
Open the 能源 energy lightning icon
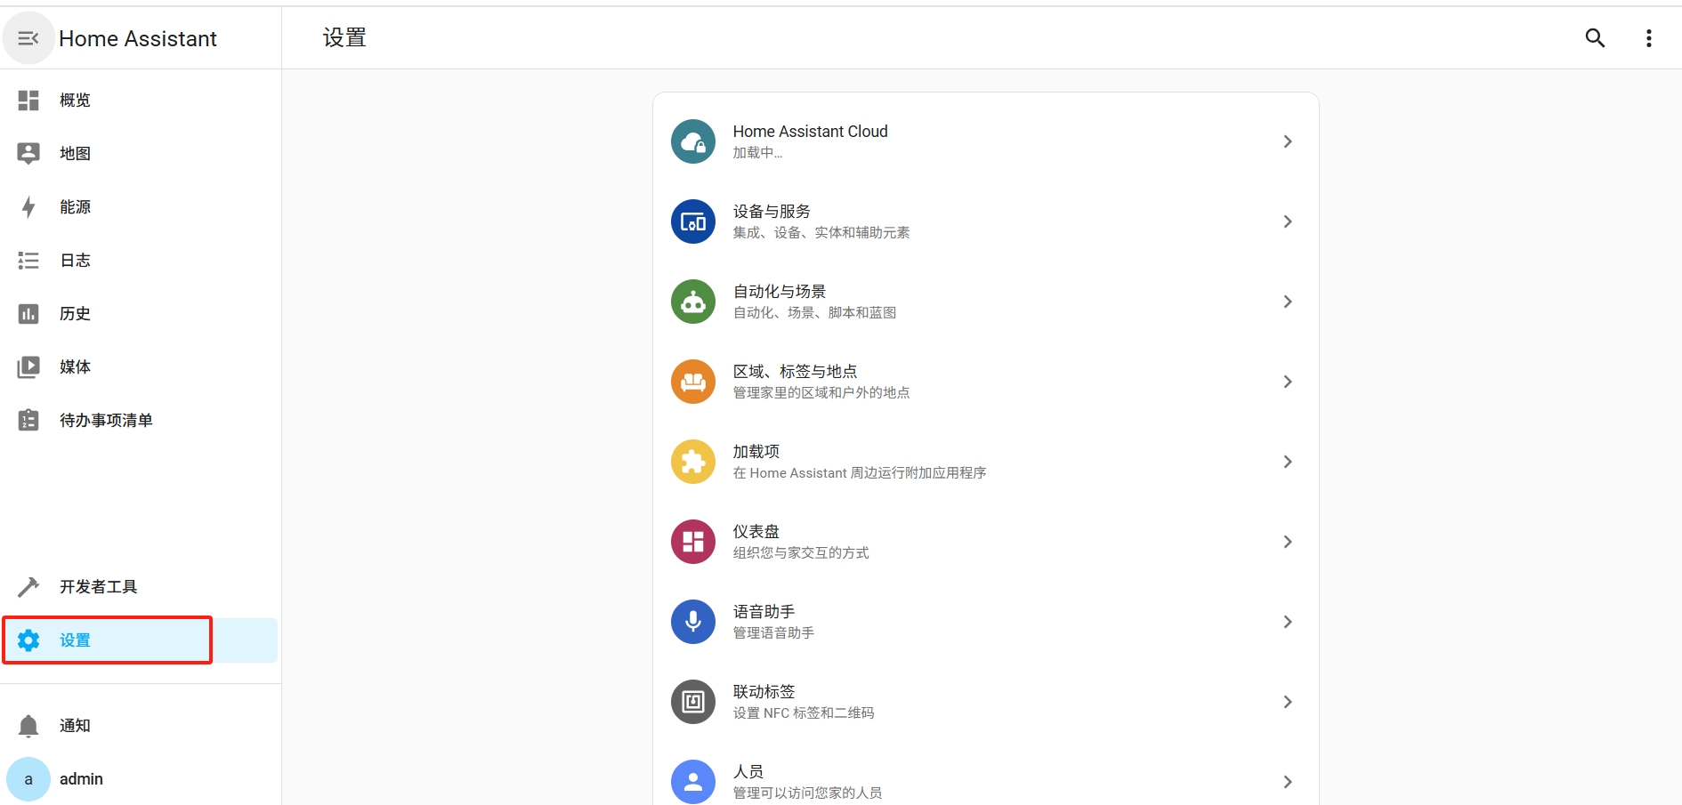coord(28,207)
